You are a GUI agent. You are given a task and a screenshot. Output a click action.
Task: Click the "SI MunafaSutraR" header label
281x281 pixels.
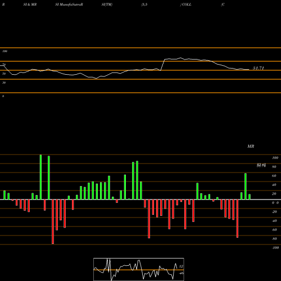point(69,4)
